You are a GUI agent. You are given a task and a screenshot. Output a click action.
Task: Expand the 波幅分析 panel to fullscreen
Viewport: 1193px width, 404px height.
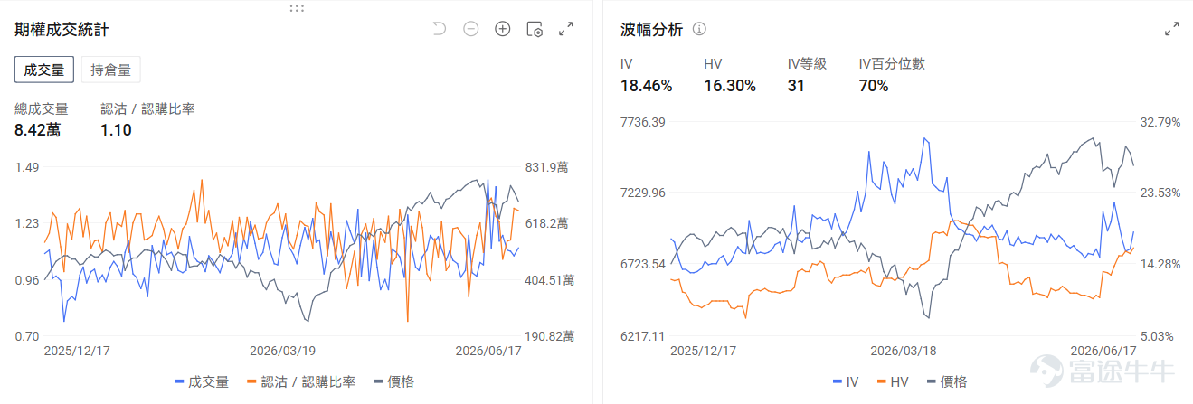click(x=1171, y=29)
